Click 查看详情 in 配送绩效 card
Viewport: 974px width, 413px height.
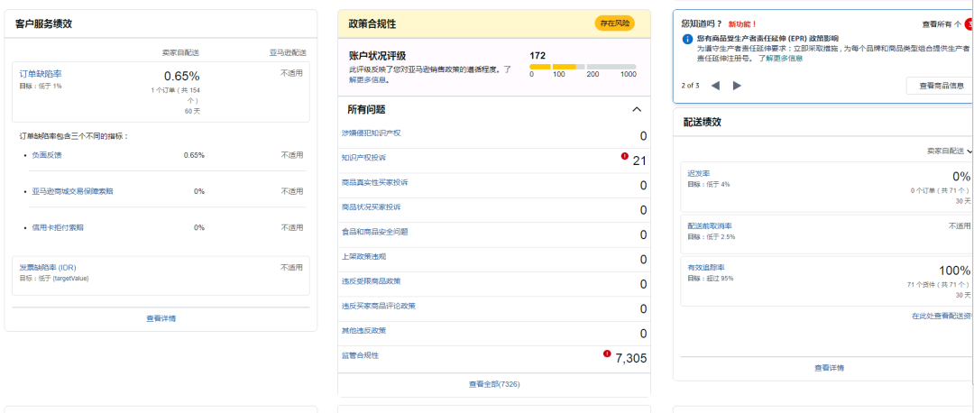tap(830, 368)
